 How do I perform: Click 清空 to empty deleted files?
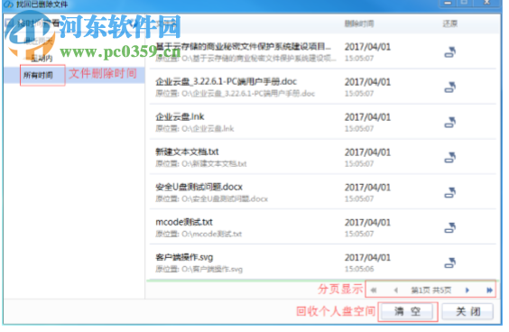pyautogui.click(x=407, y=311)
